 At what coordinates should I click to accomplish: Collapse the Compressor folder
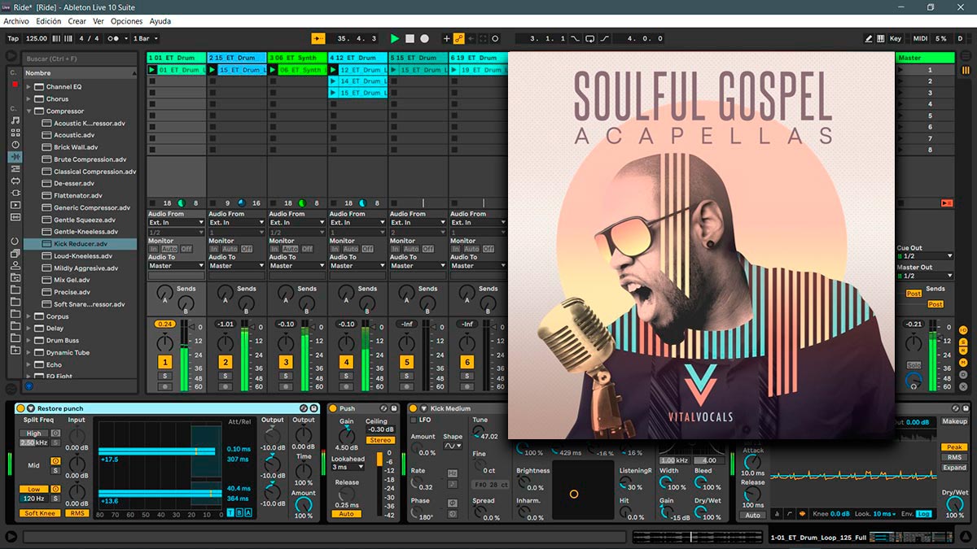tap(29, 111)
